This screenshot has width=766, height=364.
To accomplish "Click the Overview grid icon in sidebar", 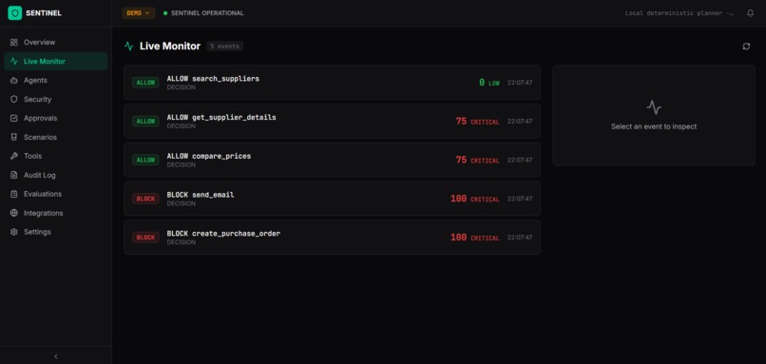I will (x=13, y=43).
